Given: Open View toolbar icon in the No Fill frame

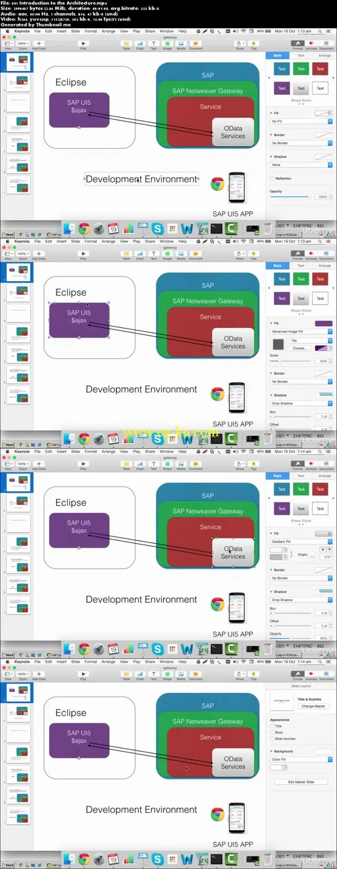Looking at the screenshot, I should tap(8, 43).
